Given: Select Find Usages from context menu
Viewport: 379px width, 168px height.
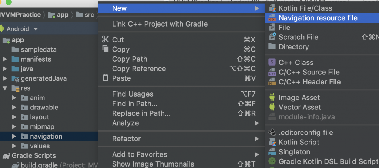Looking at the screenshot, I should pyautogui.click(x=133, y=94).
